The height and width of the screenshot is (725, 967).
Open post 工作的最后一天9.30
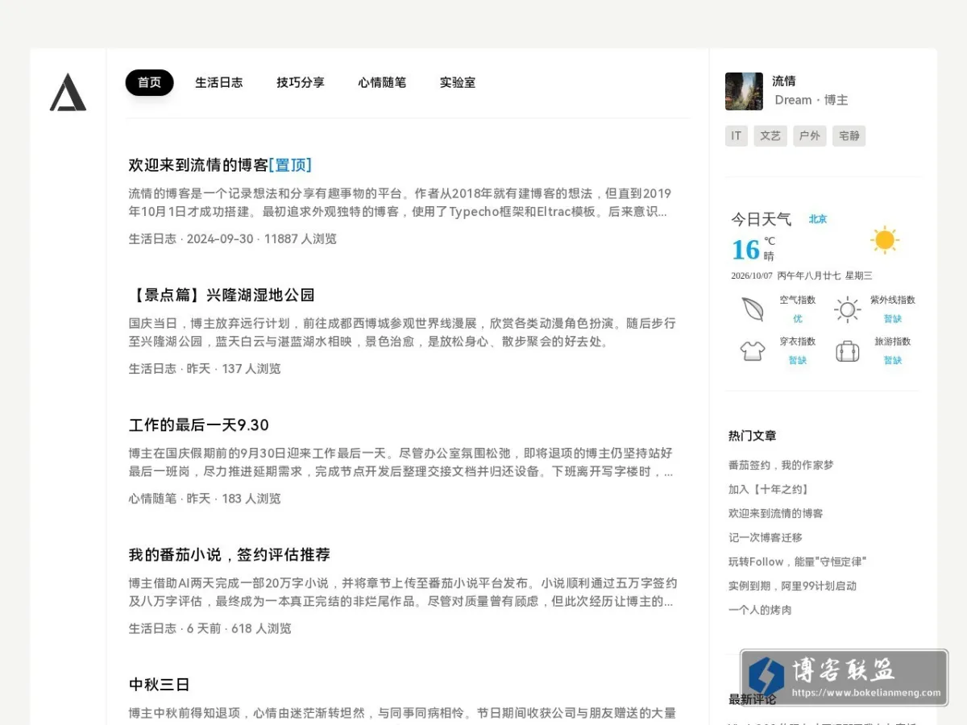pos(199,425)
